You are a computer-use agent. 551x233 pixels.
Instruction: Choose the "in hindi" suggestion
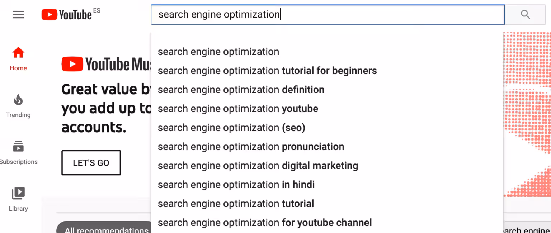(236, 185)
